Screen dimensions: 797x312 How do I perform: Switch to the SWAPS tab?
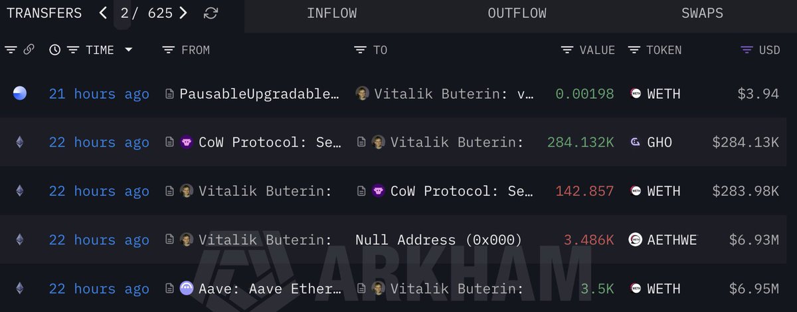[702, 13]
